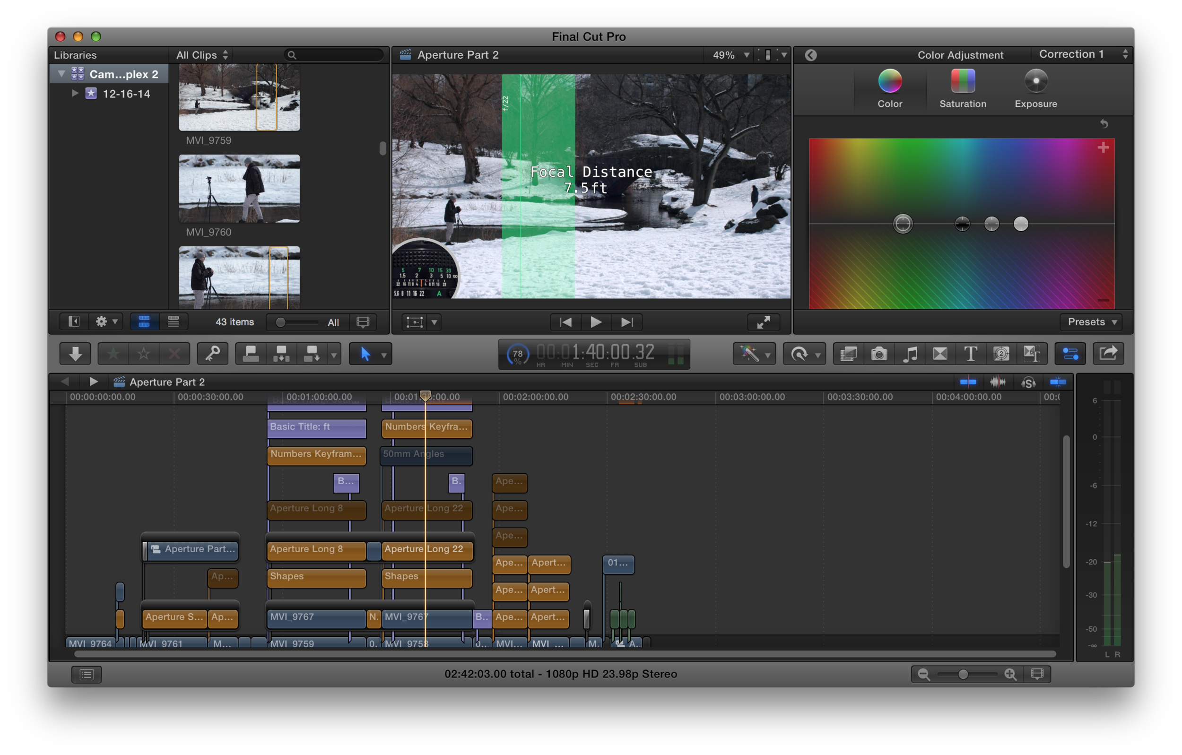Toggle audio skimming waveform button
Image resolution: width=1182 pixels, height=755 pixels.
point(998,382)
